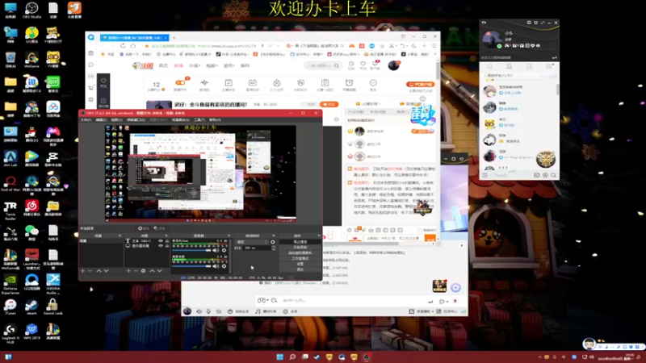Select Douyu 直播 nav tab
646x363 pixels.
point(178,65)
